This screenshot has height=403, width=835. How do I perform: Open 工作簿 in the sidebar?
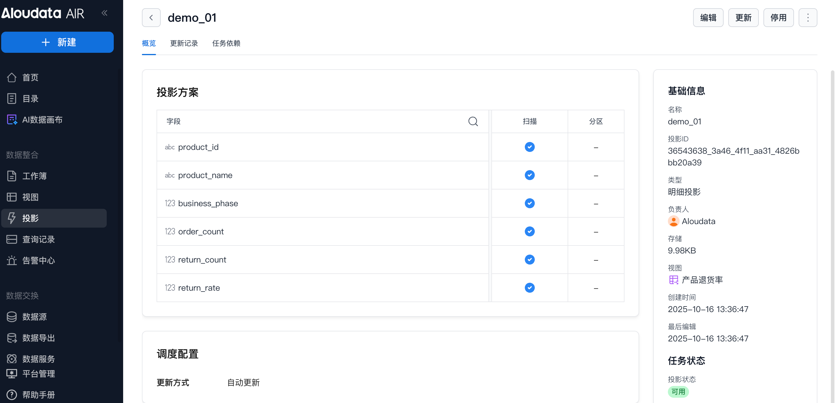[x=34, y=176]
